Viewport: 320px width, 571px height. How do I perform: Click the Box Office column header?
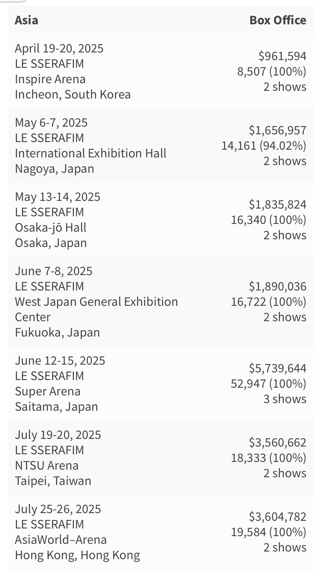click(278, 20)
